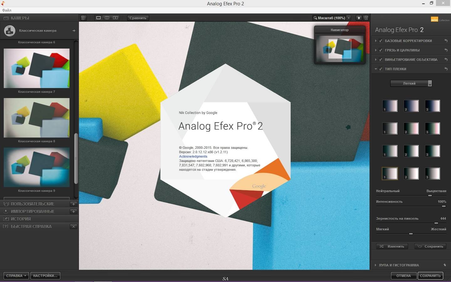Click the КАМЕРЫ panel header

click(x=39, y=18)
